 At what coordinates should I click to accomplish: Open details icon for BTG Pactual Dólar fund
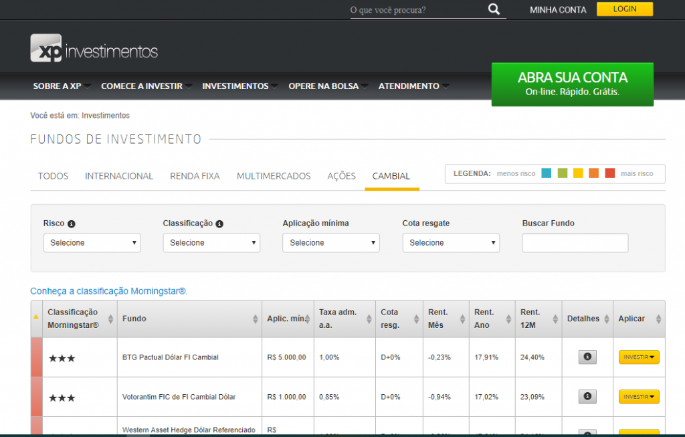pos(587,357)
